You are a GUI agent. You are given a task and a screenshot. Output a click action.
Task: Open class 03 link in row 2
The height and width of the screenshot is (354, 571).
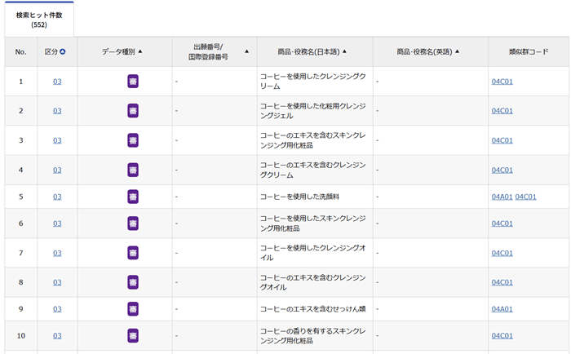pos(57,111)
